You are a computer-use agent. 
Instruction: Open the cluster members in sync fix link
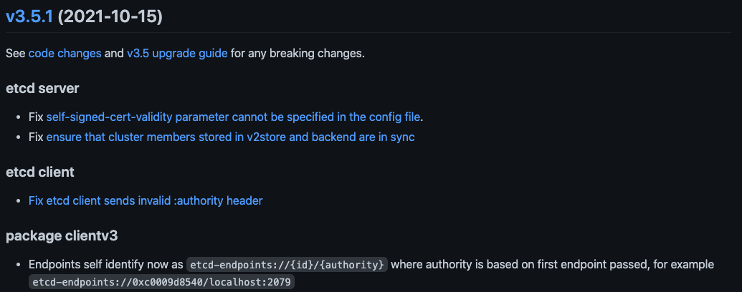click(x=230, y=136)
